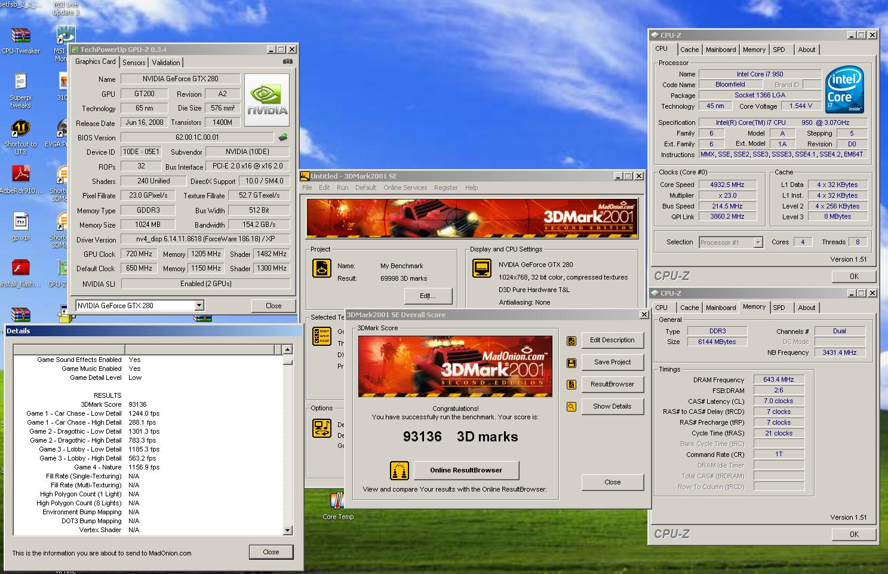
Task: Click the Display and CPU Settings monitor icon
Action: [481, 268]
